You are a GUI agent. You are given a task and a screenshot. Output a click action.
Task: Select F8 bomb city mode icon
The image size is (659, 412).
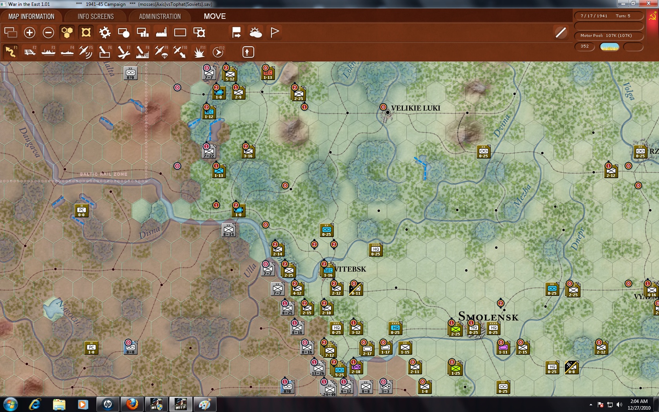click(x=142, y=52)
